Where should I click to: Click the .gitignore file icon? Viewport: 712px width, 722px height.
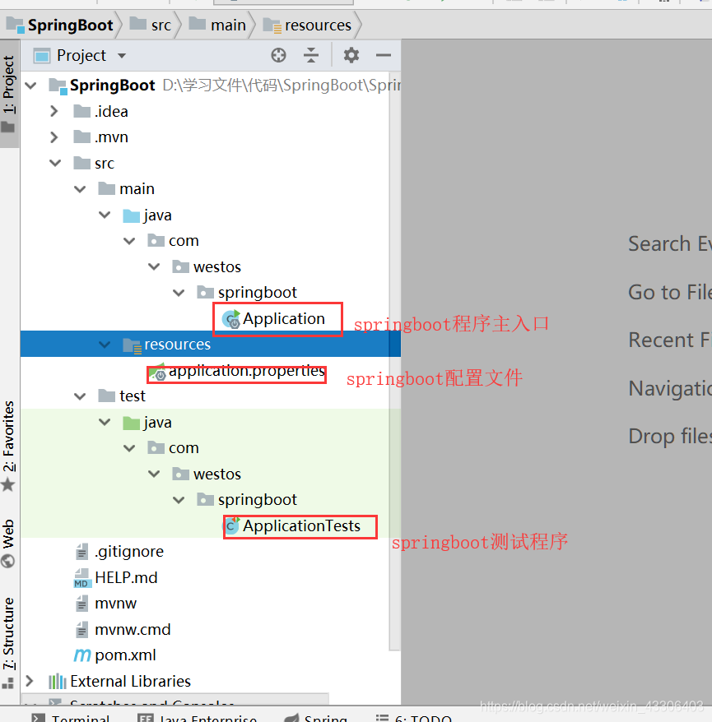click(82, 551)
